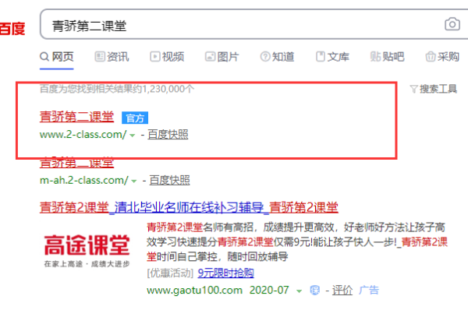The image size is (468, 310).
Task: Click the Baidu logo
Action: click(12, 29)
